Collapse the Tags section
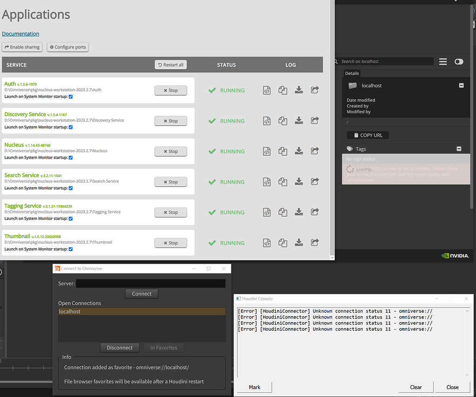 coord(459,148)
